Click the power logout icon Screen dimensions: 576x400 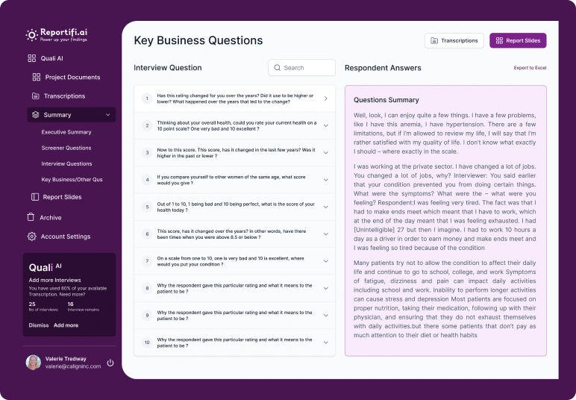[x=110, y=363]
